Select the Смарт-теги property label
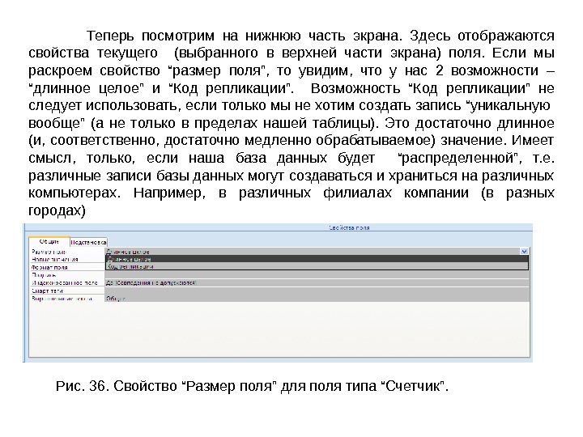583x437 pixels. click(x=47, y=291)
